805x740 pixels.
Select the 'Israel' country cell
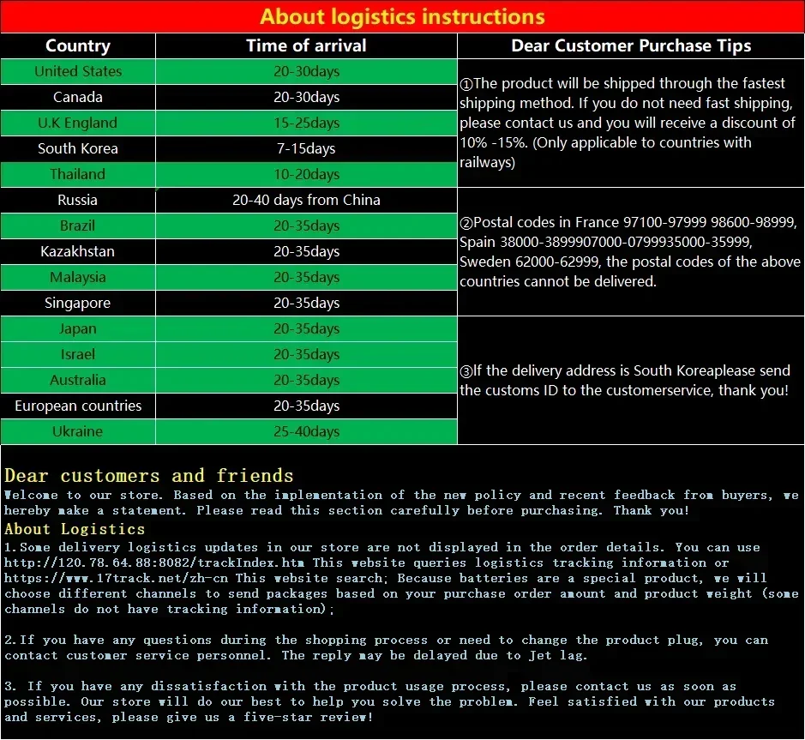click(78, 354)
